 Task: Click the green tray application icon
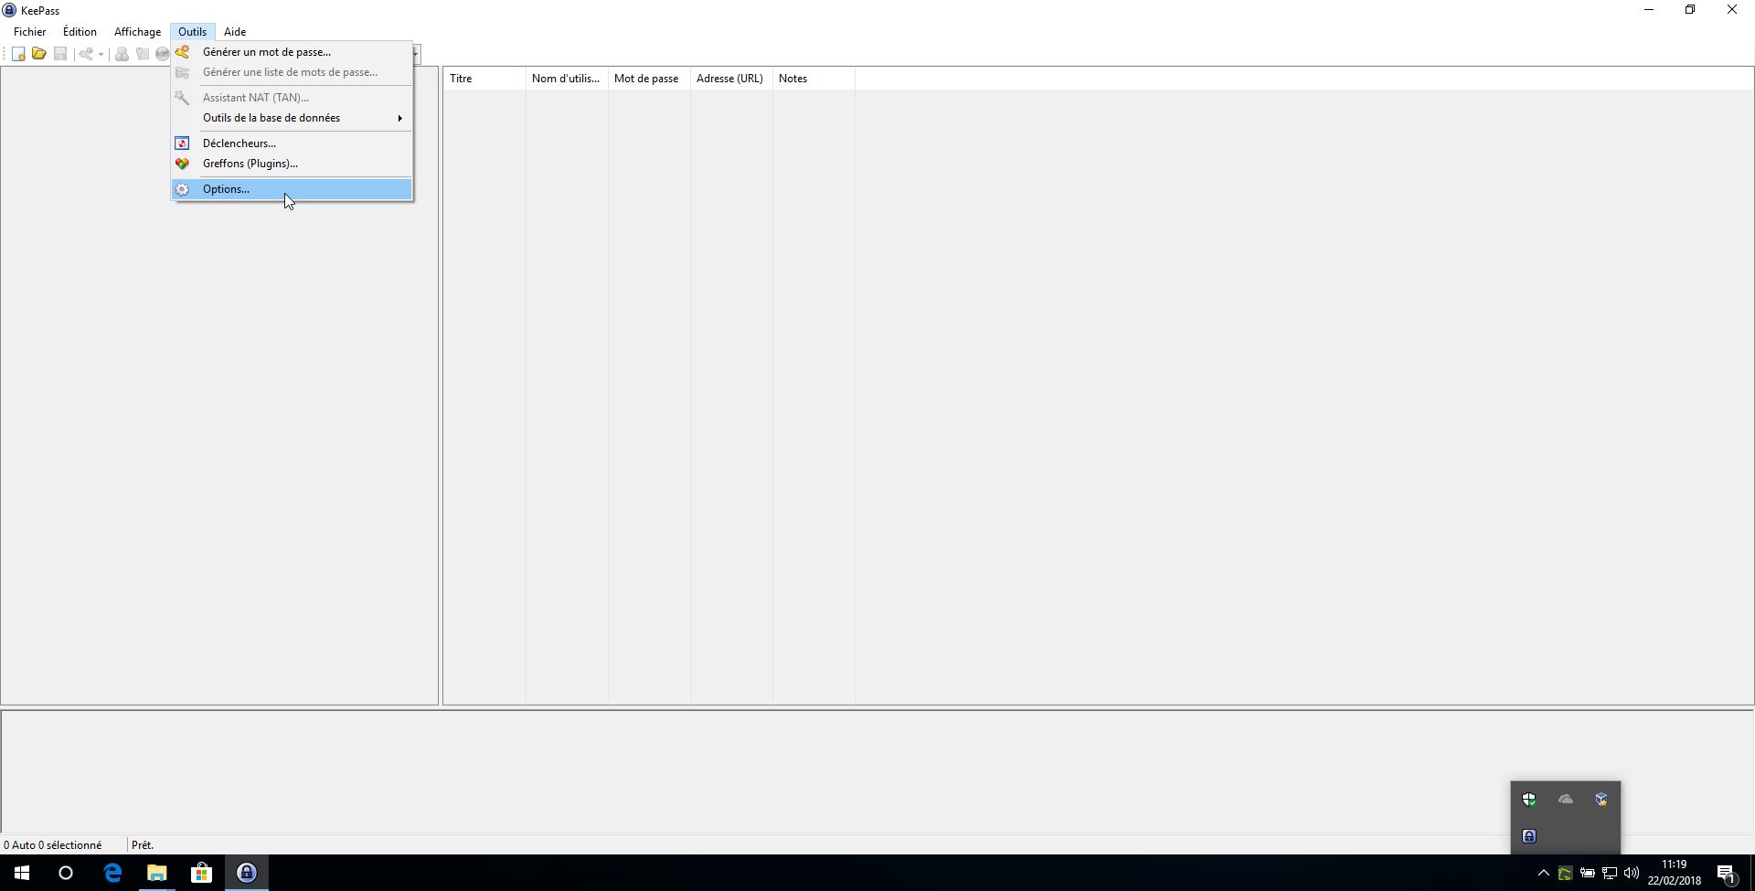1566,873
